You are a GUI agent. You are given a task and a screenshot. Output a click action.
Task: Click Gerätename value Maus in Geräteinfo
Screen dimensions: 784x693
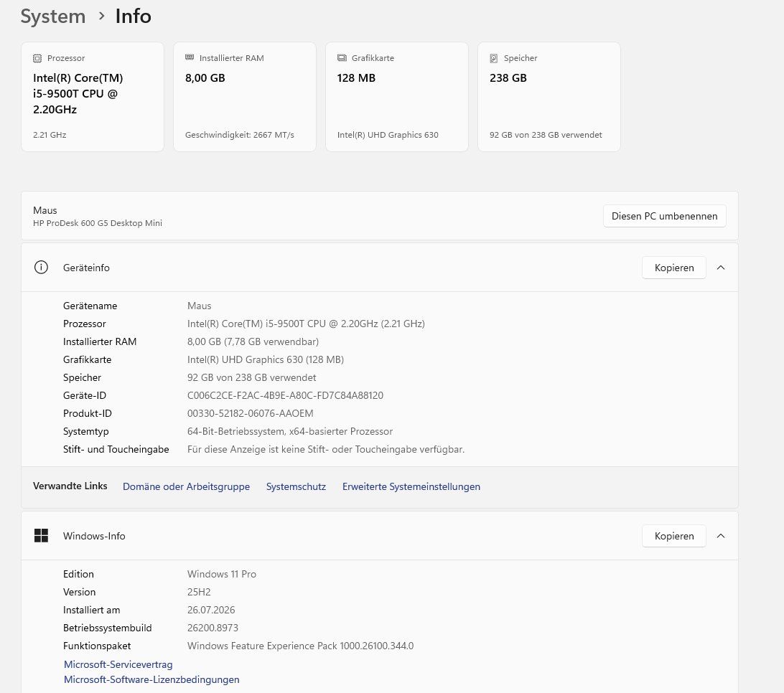pyautogui.click(x=199, y=306)
